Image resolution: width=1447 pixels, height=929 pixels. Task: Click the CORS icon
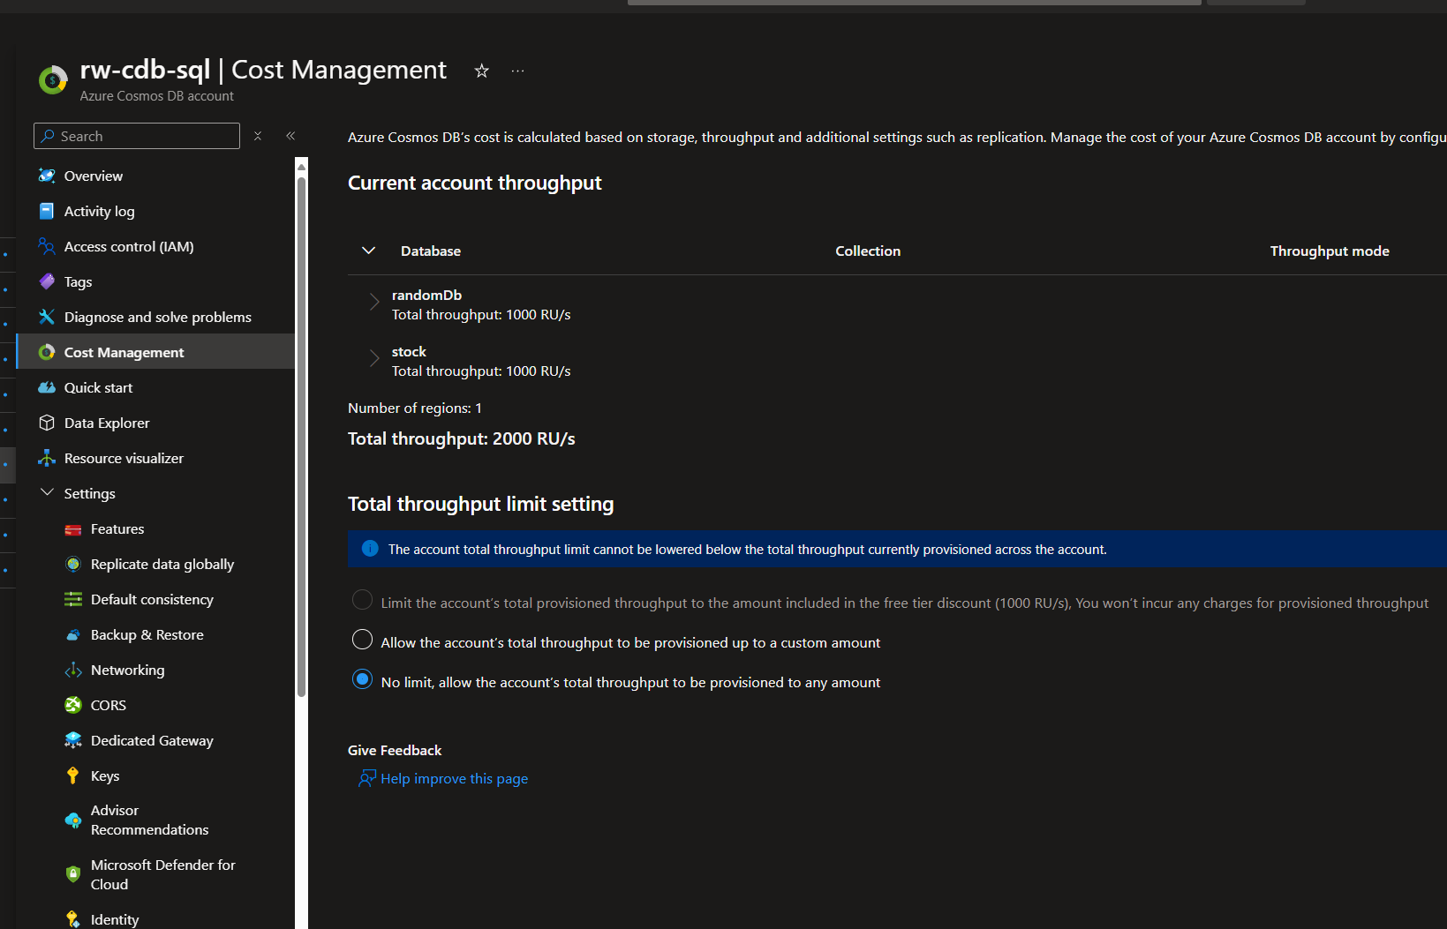click(x=73, y=705)
